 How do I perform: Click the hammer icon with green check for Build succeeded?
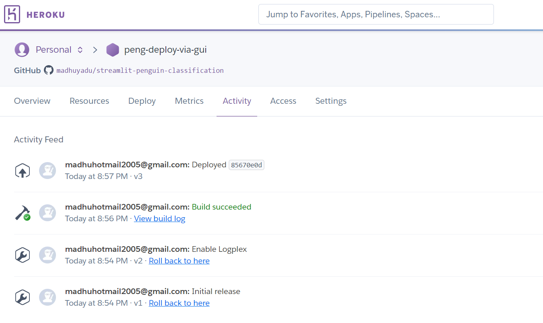tap(22, 212)
